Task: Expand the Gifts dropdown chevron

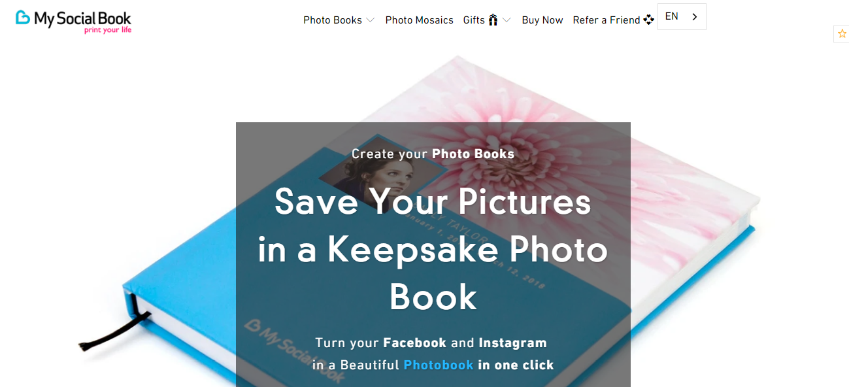Action: click(x=507, y=20)
